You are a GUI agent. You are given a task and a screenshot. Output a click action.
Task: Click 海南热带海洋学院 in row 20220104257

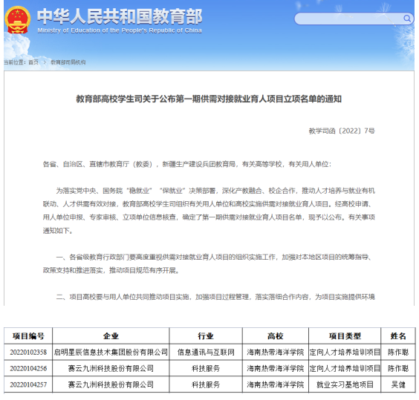coord(275,384)
